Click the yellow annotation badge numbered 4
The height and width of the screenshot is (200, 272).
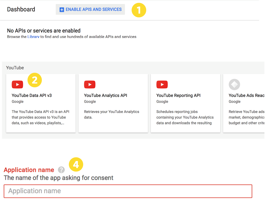(x=76, y=164)
